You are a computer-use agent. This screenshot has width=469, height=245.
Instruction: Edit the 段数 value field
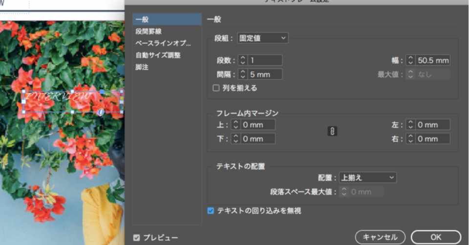pos(265,61)
